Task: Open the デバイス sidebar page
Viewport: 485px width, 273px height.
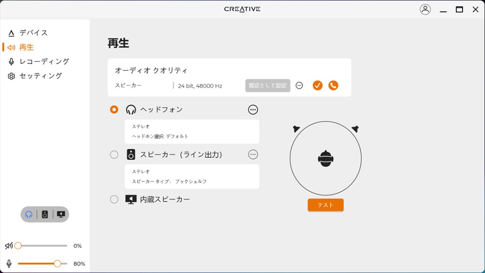Action: click(x=28, y=33)
